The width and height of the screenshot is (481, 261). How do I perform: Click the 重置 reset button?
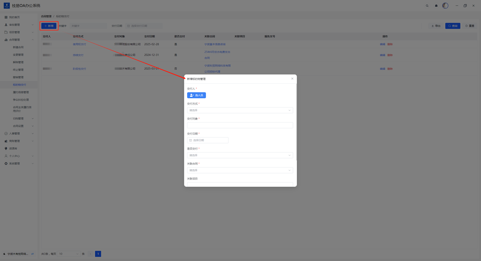click(470, 26)
